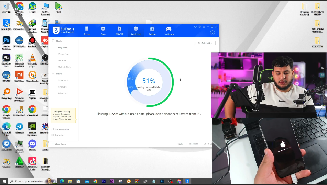Open the VLC media player shortcut
This screenshot has height=185, width=327.
click(x=32, y=60)
